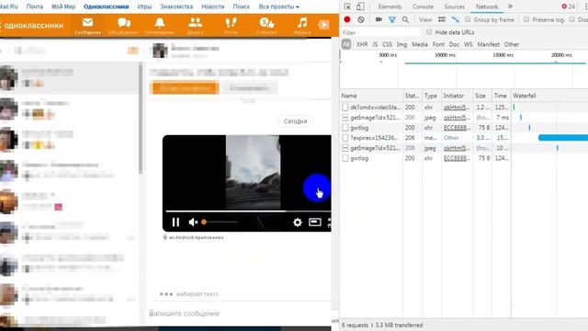The width and height of the screenshot is (588, 331).
Task: Sort requests by Waterfall column
Action: click(x=549, y=96)
